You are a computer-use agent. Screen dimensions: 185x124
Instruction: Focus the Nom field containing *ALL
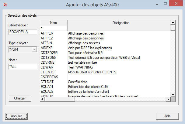coord(23,66)
